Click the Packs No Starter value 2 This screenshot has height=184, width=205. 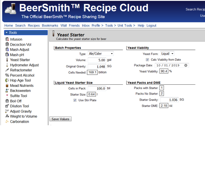tap(161, 93)
